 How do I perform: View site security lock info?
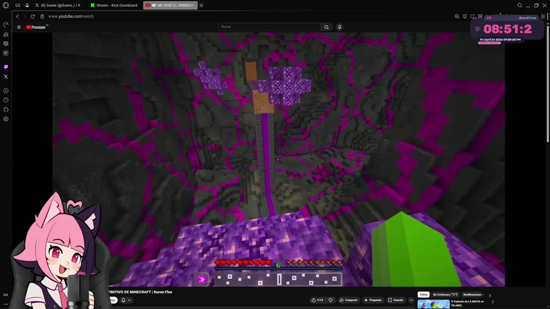tap(42, 16)
